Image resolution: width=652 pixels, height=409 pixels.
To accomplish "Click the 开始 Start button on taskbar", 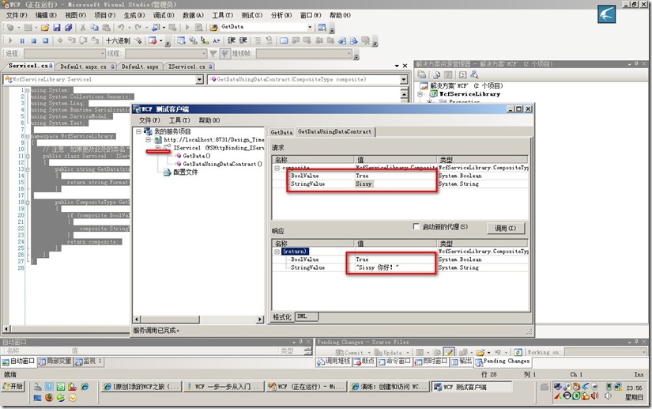I will tap(13, 387).
